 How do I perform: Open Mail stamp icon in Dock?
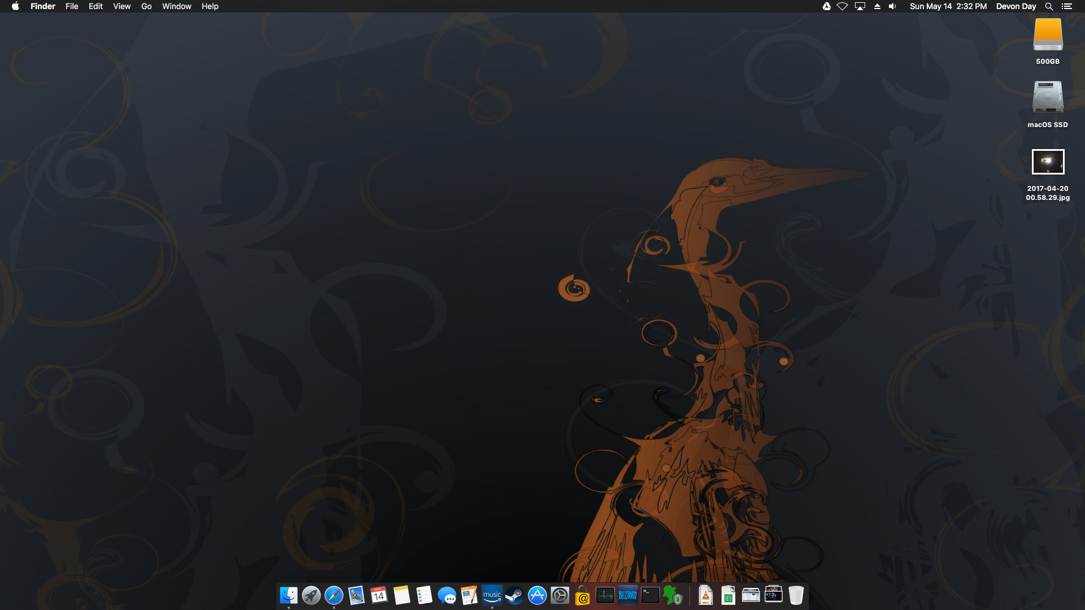(357, 595)
